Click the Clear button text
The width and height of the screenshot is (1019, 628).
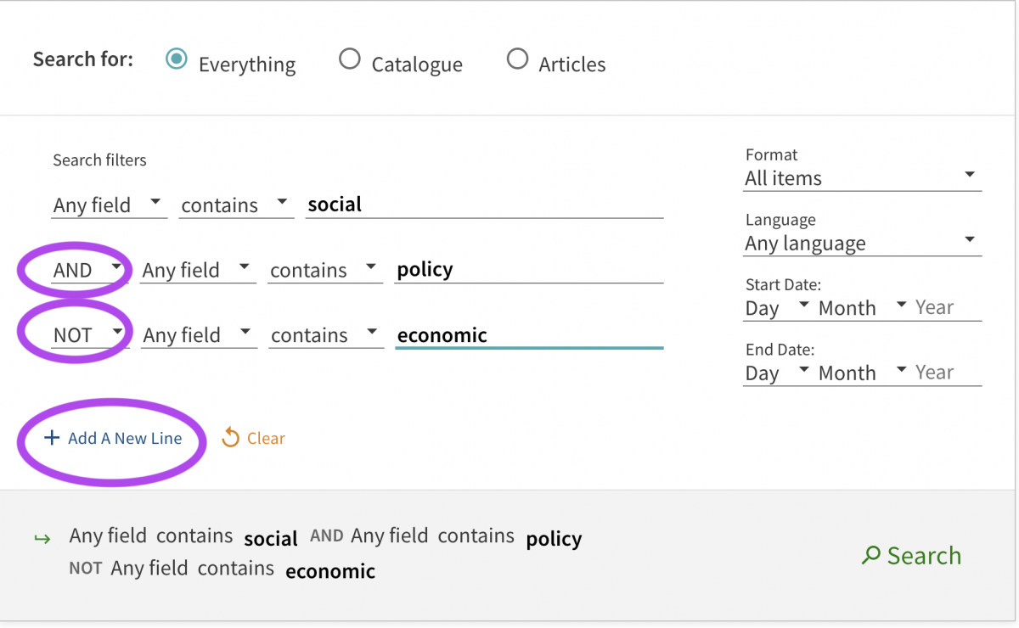266,439
